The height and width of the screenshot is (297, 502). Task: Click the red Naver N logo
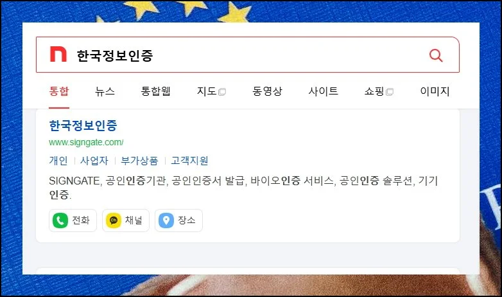[x=58, y=54]
